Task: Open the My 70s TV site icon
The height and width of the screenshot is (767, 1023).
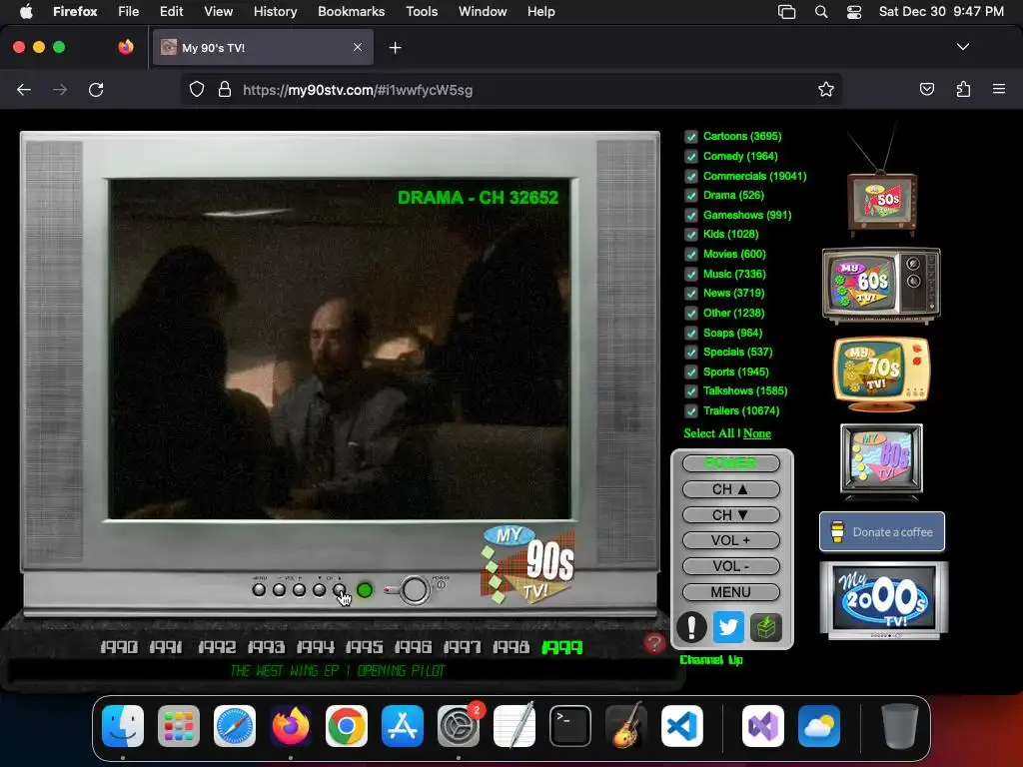Action: pos(881,374)
